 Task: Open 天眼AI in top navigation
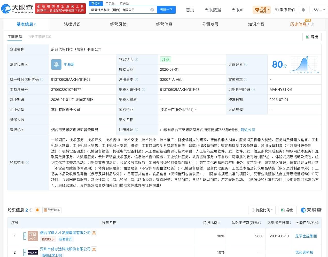pyautogui.click(x=237, y=10)
